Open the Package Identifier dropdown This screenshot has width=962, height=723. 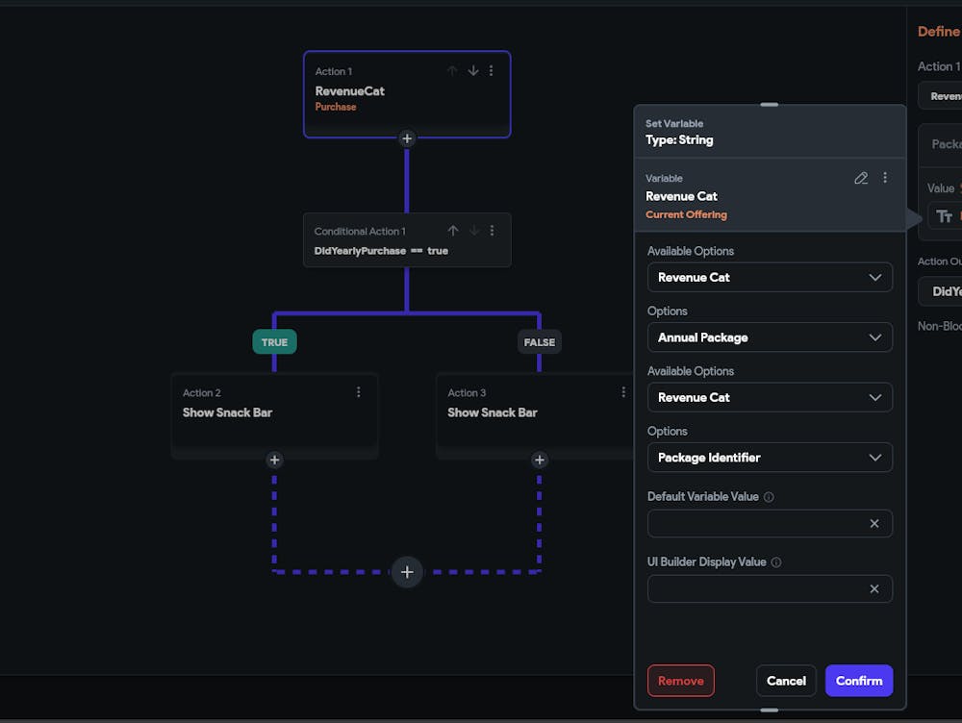(x=770, y=458)
